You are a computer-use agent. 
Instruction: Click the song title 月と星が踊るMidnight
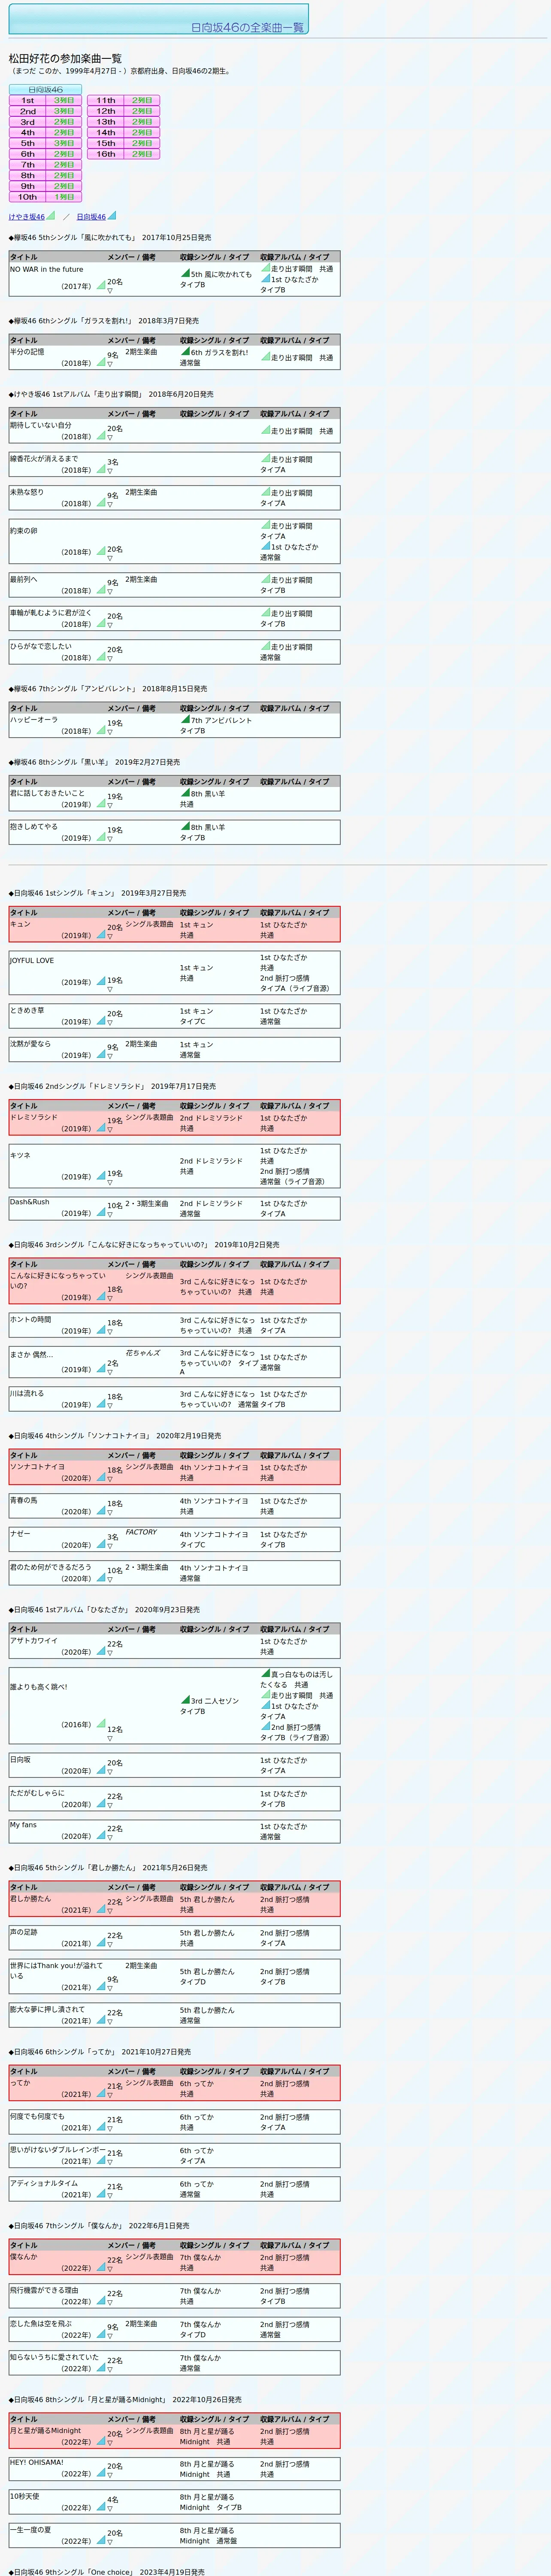(x=46, y=2430)
